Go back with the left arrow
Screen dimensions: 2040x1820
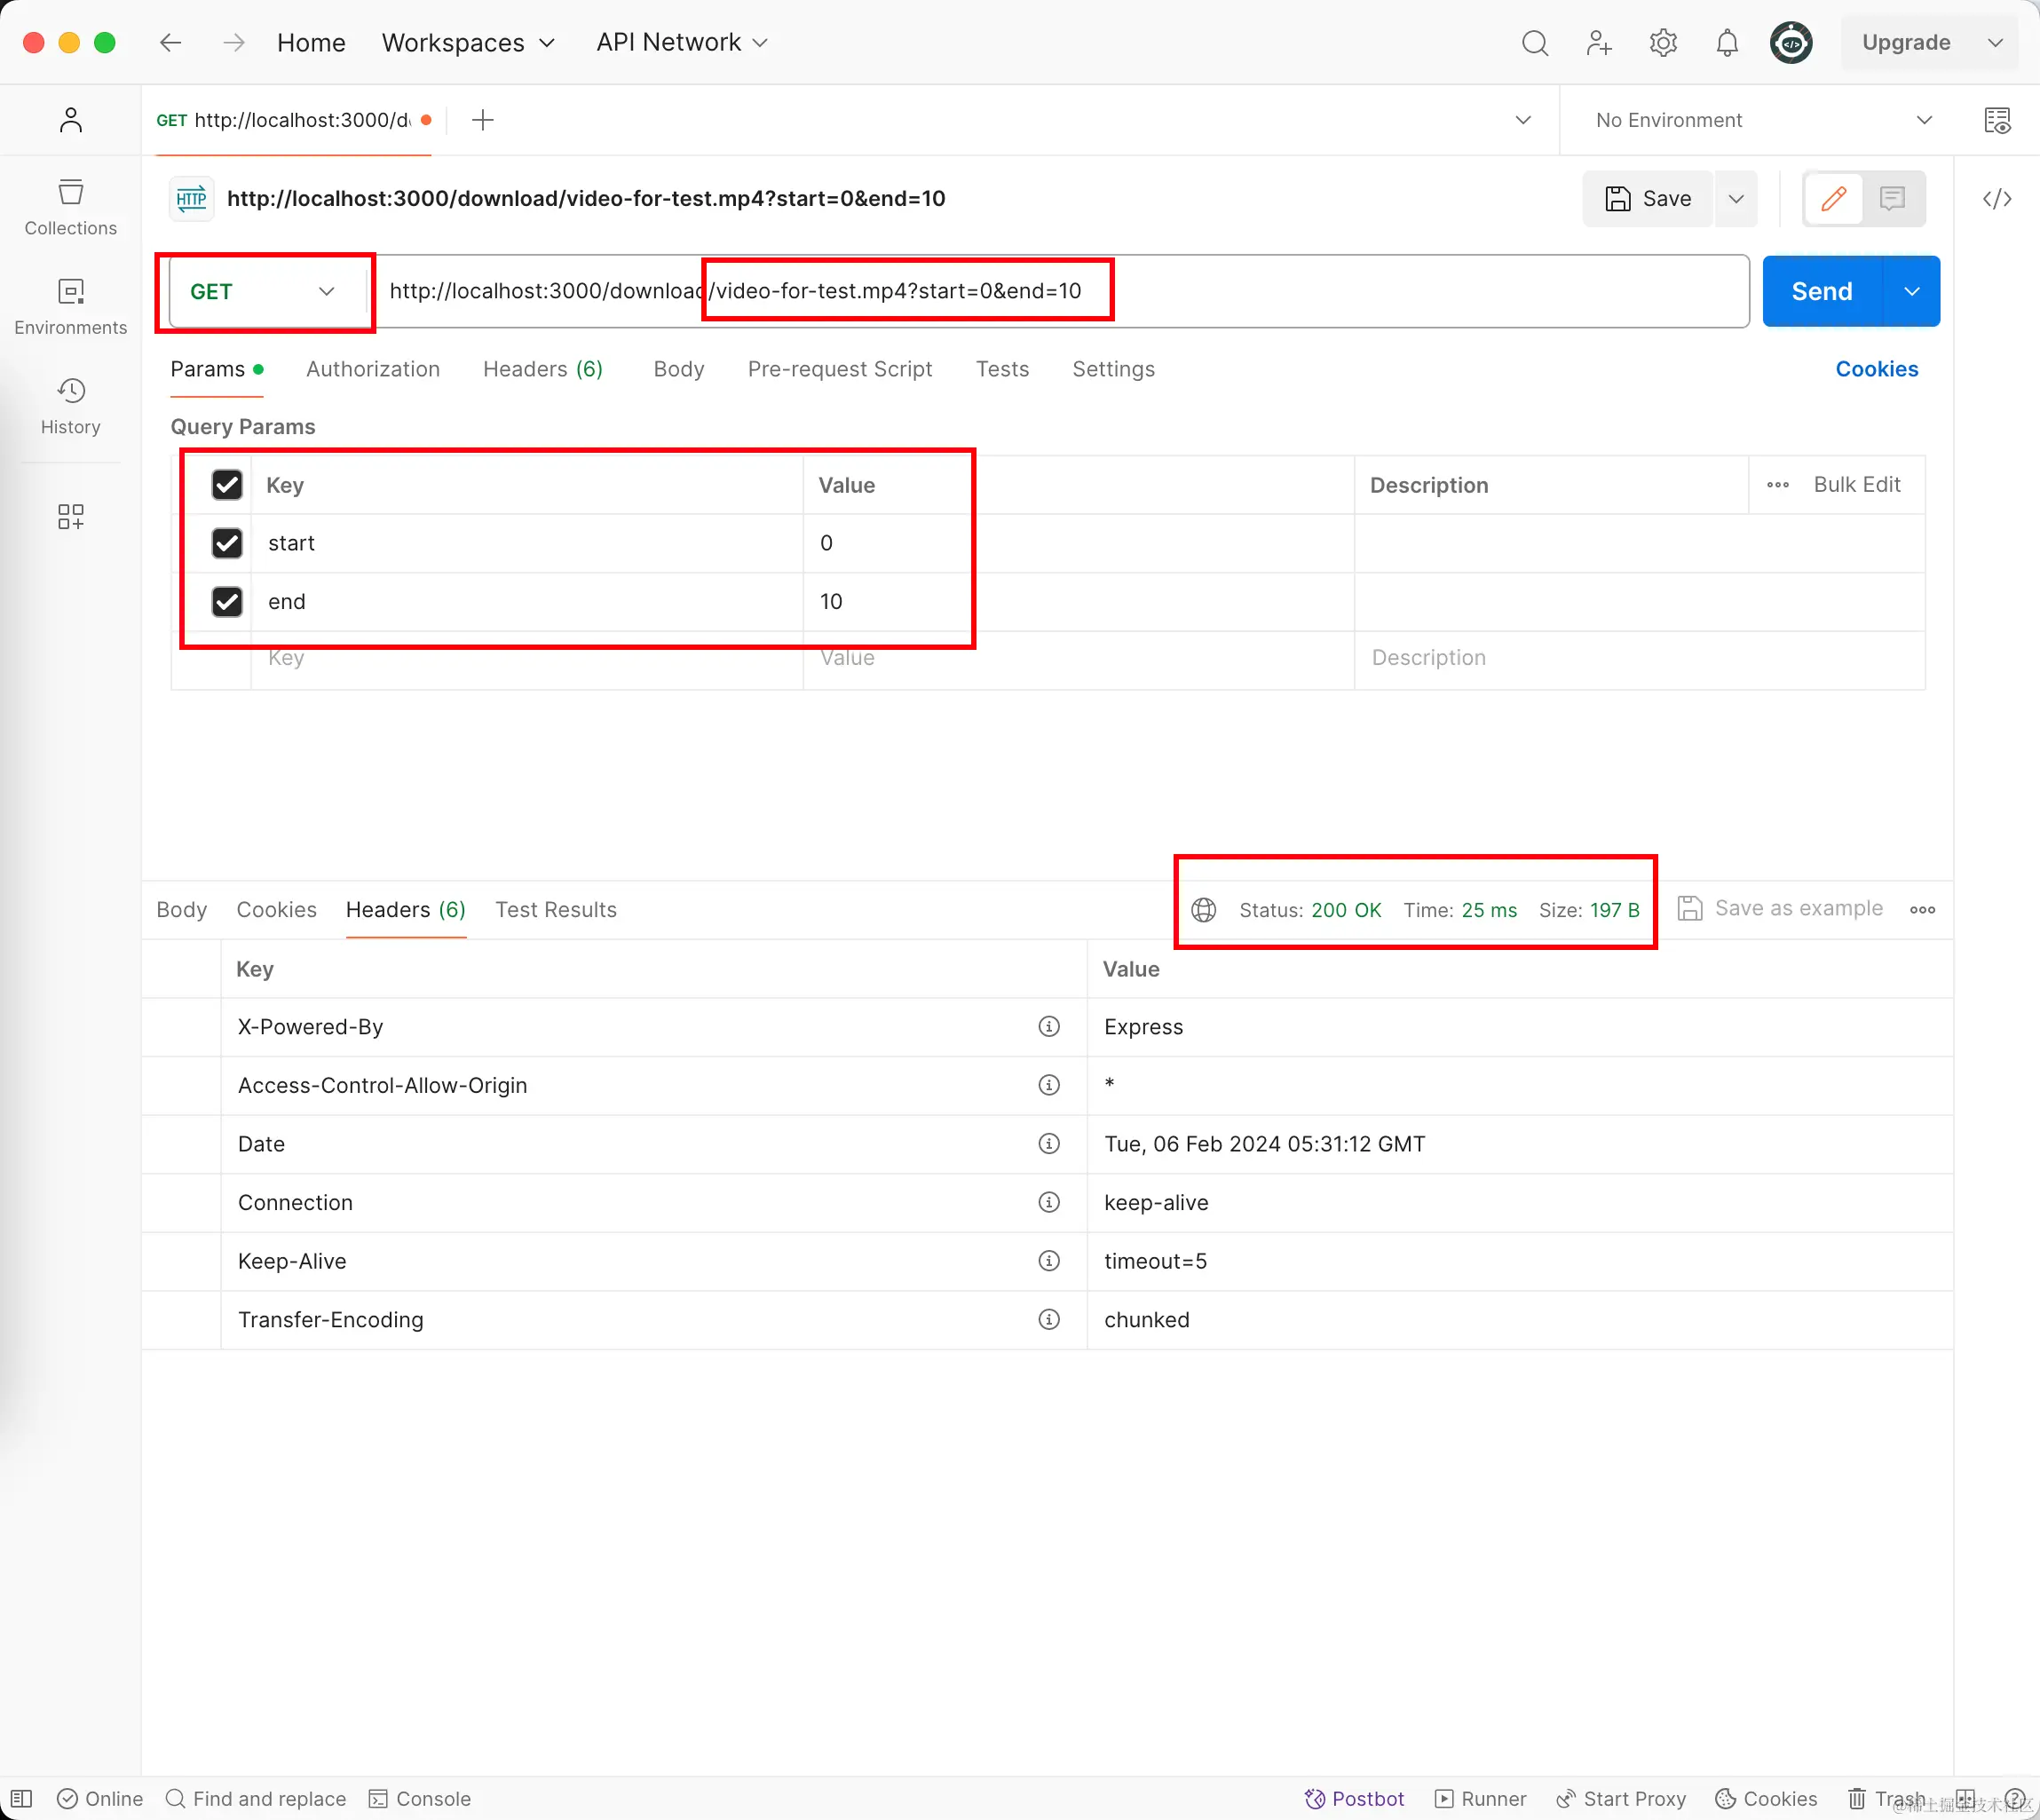171,42
